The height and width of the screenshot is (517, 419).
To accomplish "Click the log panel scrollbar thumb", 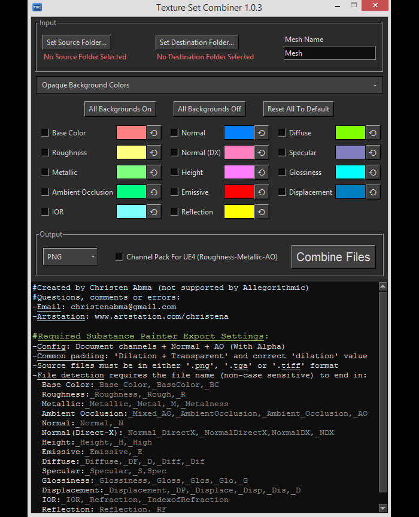I will click(382, 392).
